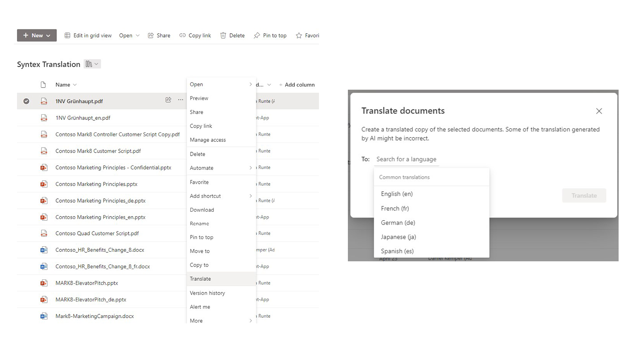Select Manage access in context menu
Viewport: 638px width, 351px height.
[x=221, y=140]
